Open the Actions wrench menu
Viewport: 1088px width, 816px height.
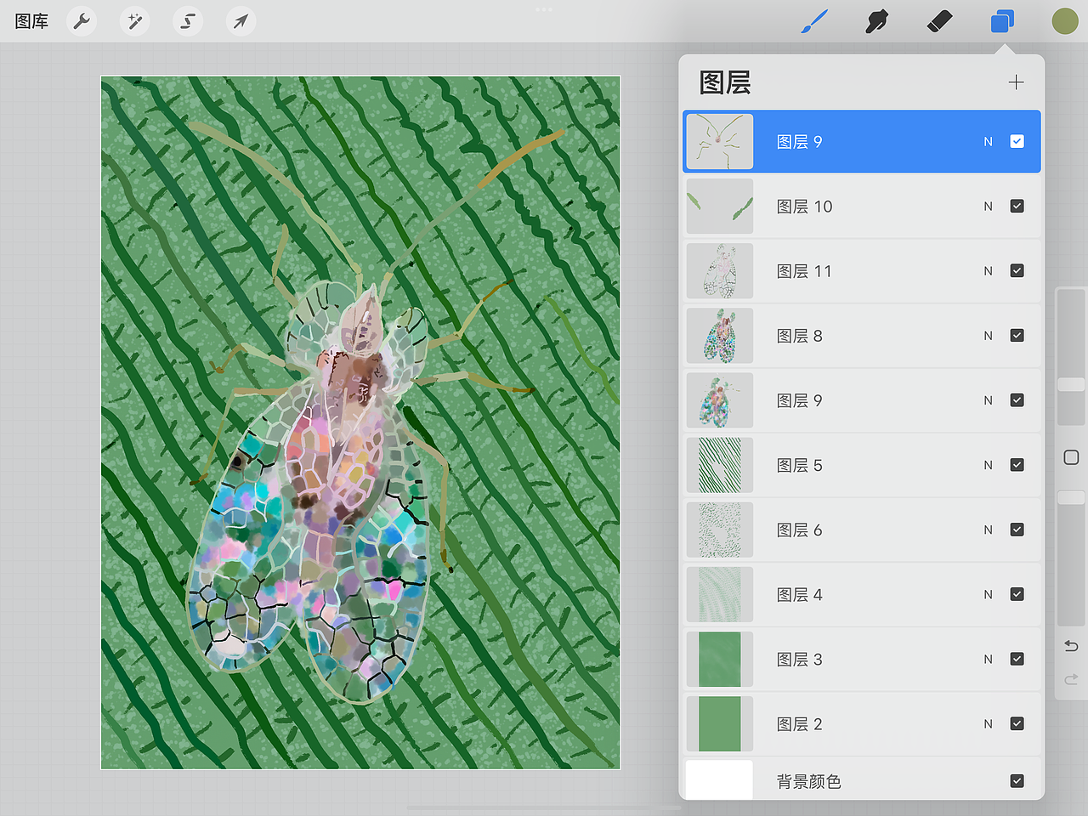82,20
